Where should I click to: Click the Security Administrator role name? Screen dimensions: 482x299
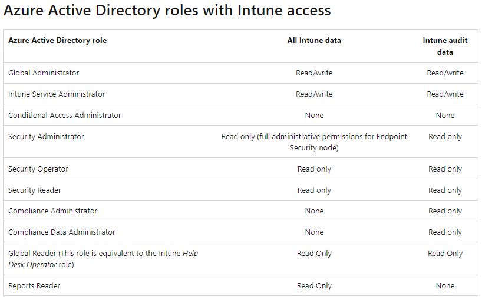[x=46, y=137]
